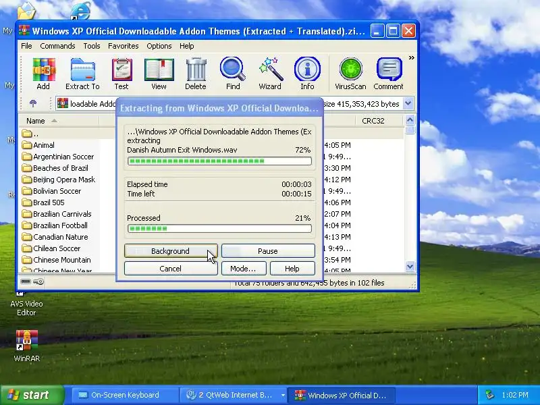Viewport: 540px width, 405px height.
Task: Click the taskbar clock showing 1:02 PM
Action: click(515, 395)
